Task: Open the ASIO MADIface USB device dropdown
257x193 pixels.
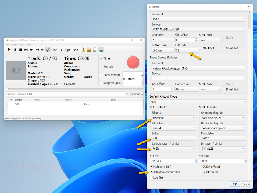Action: pyautogui.click(x=198, y=29)
